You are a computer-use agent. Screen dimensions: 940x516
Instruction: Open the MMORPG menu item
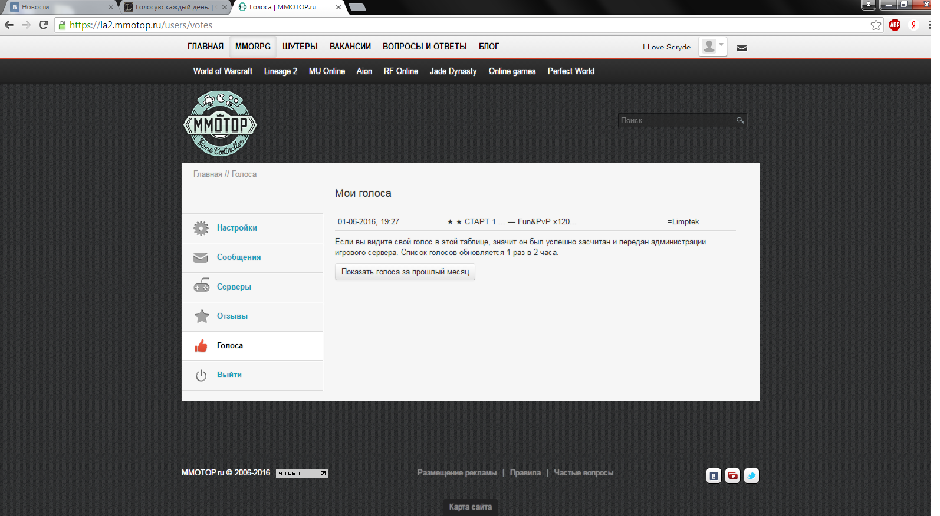coord(253,47)
